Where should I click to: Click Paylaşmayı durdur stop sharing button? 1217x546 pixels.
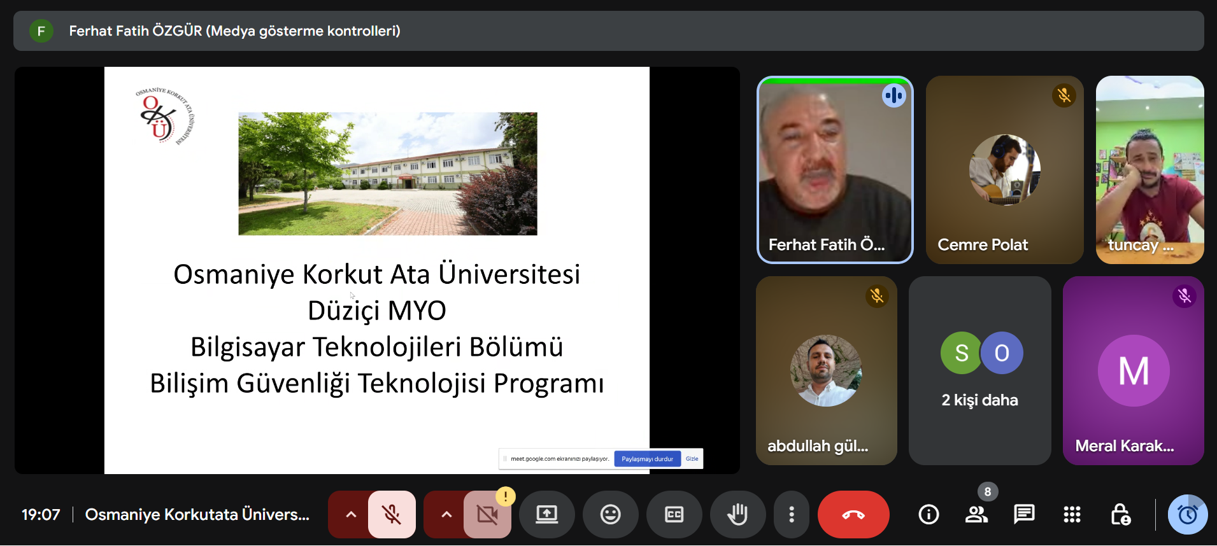(647, 459)
